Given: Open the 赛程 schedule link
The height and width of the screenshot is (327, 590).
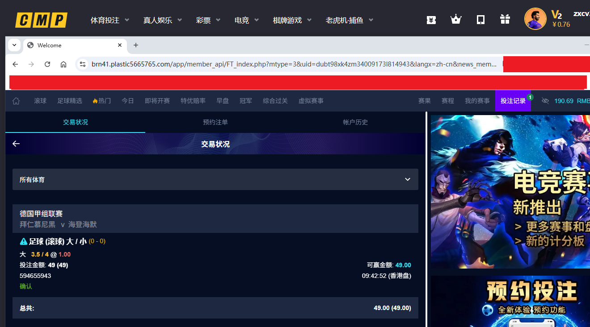Looking at the screenshot, I should tap(448, 101).
